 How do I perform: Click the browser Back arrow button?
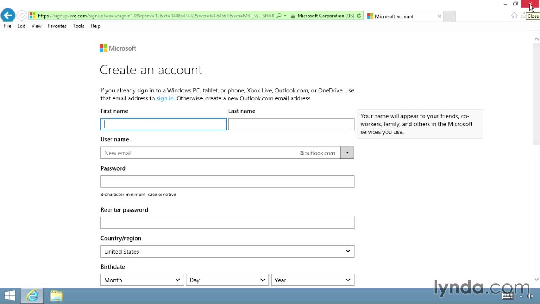[x=8, y=16]
